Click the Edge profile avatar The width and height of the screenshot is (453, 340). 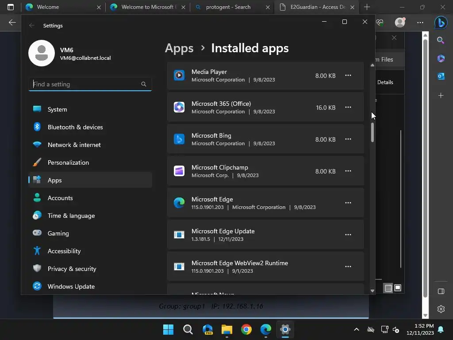(400, 22)
